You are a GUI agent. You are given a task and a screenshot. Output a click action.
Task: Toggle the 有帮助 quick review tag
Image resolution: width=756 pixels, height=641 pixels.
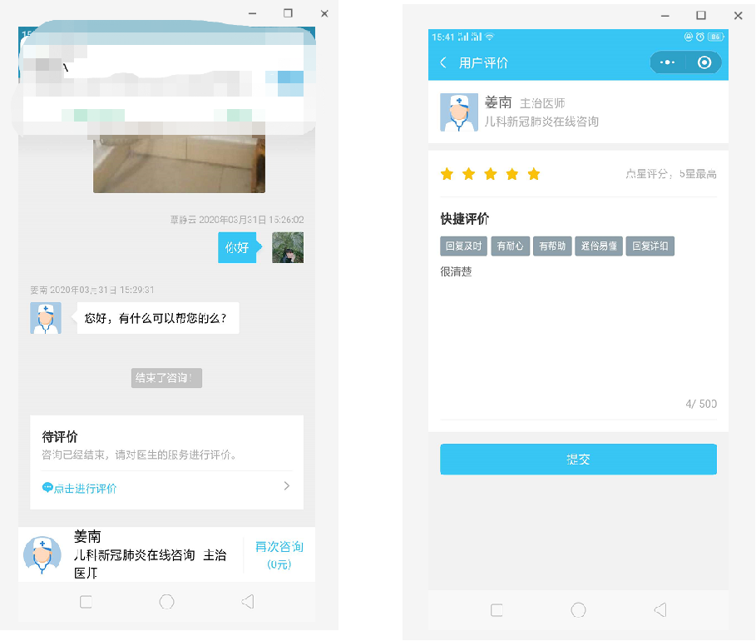point(552,246)
